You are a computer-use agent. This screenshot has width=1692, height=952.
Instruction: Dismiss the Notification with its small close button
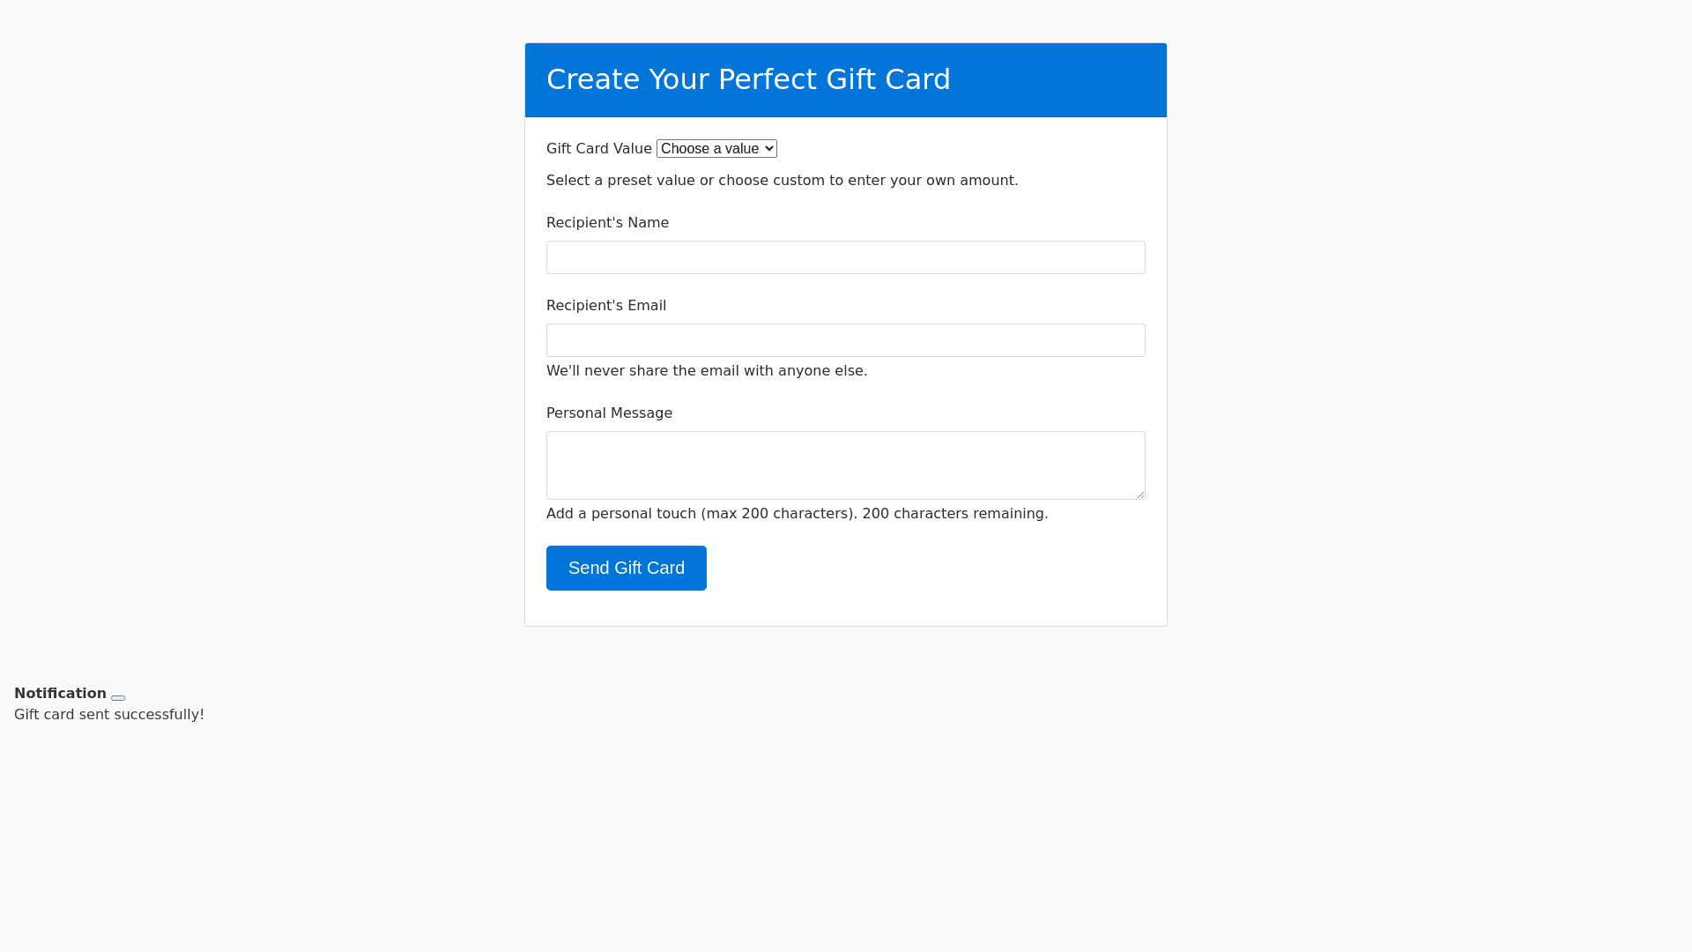pos(118,697)
